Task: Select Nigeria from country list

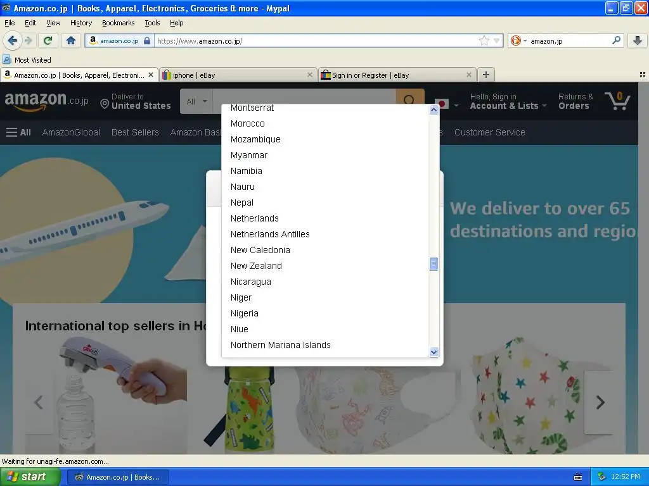Action: pyautogui.click(x=325, y=313)
